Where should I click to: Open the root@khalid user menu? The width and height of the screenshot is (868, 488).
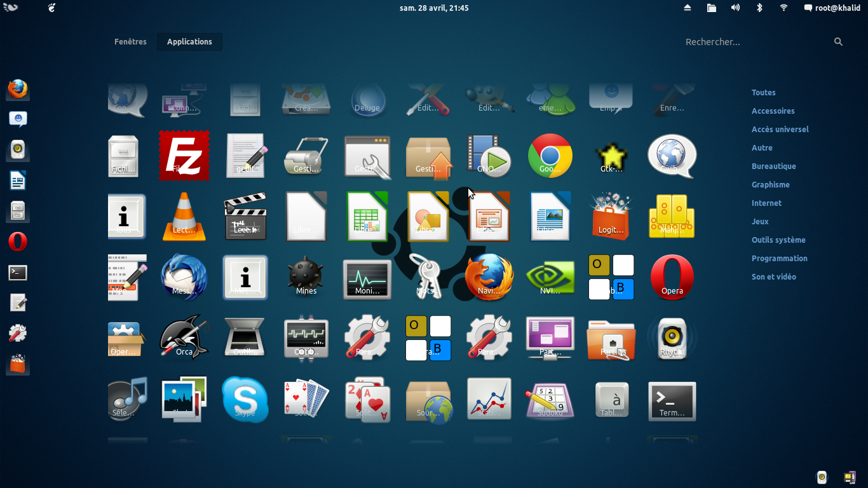(x=832, y=8)
